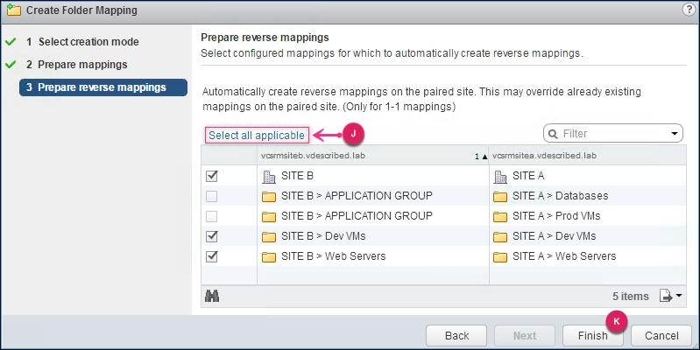
Task: Click the help question mark icon
Action: [689, 10]
